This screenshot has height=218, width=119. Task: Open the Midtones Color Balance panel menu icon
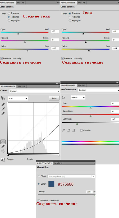[58, 3]
